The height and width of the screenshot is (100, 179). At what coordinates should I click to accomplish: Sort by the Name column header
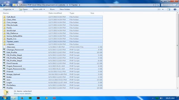pyautogui.click(x=6, y=13)
